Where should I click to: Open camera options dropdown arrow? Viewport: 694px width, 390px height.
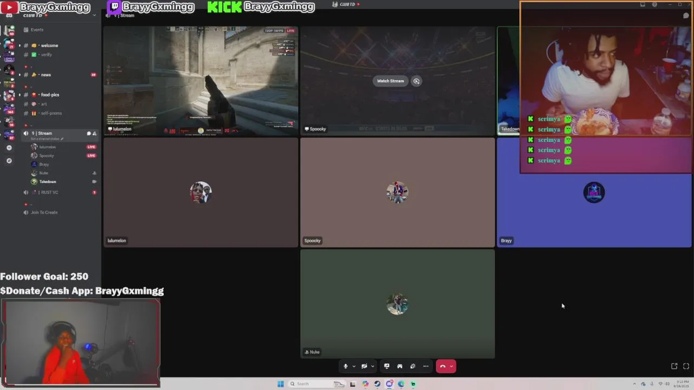point(372,366)
